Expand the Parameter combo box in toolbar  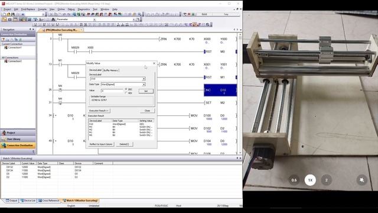click(94, 20)
